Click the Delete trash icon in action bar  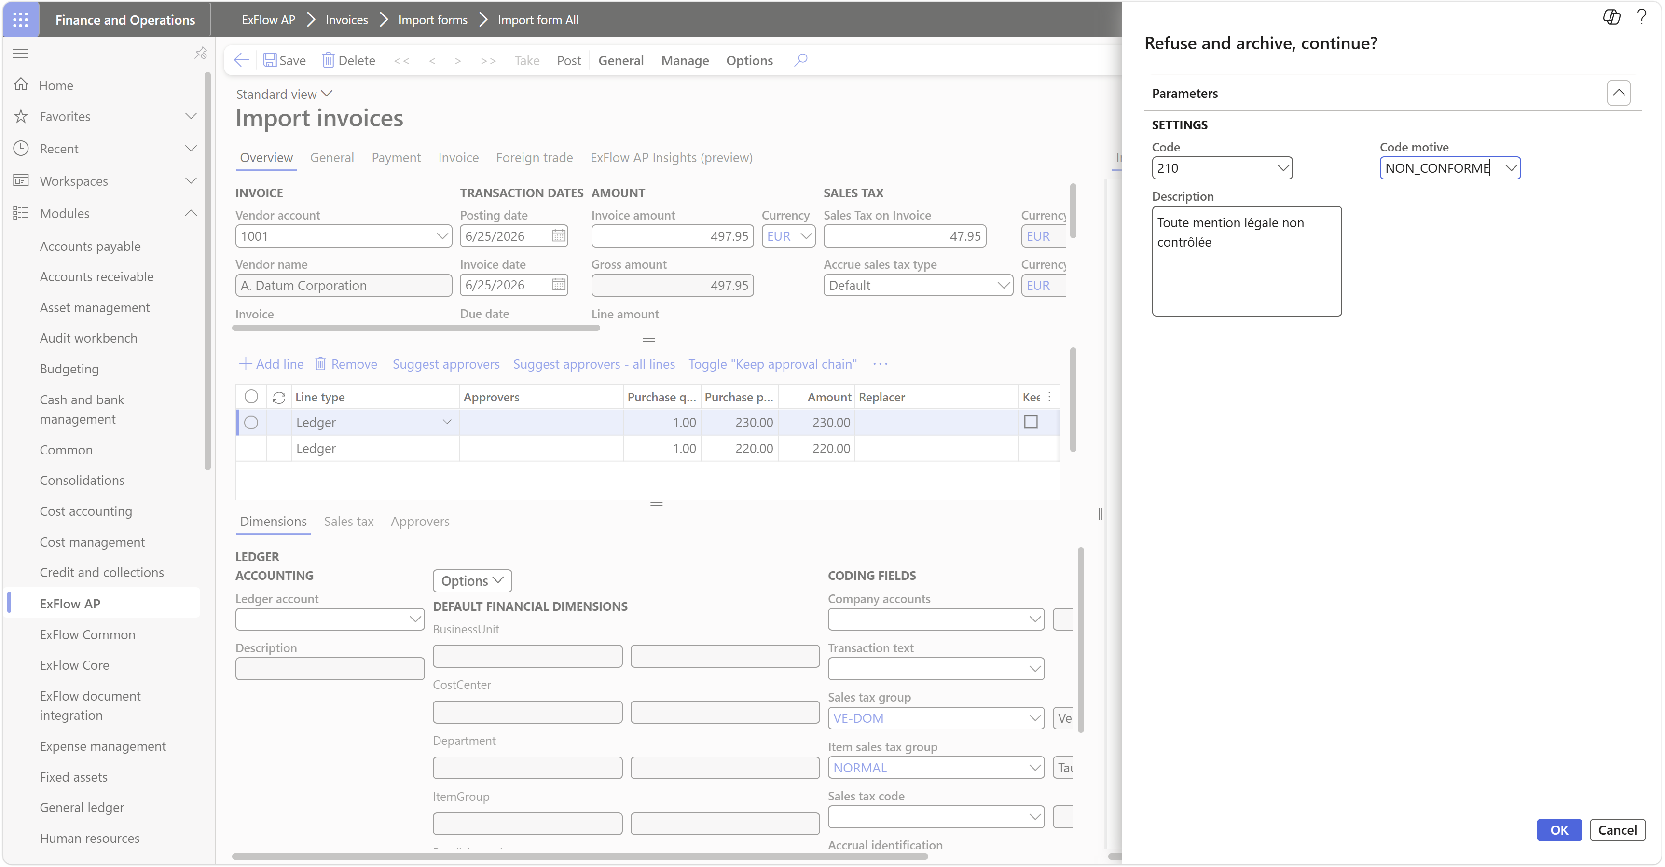click(x=328, y=60)
